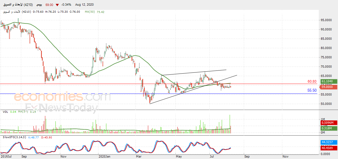Click the economies.com watermark logo
Image resolution: width=338 pixels, height=159 pixels.
click(62, 97)
